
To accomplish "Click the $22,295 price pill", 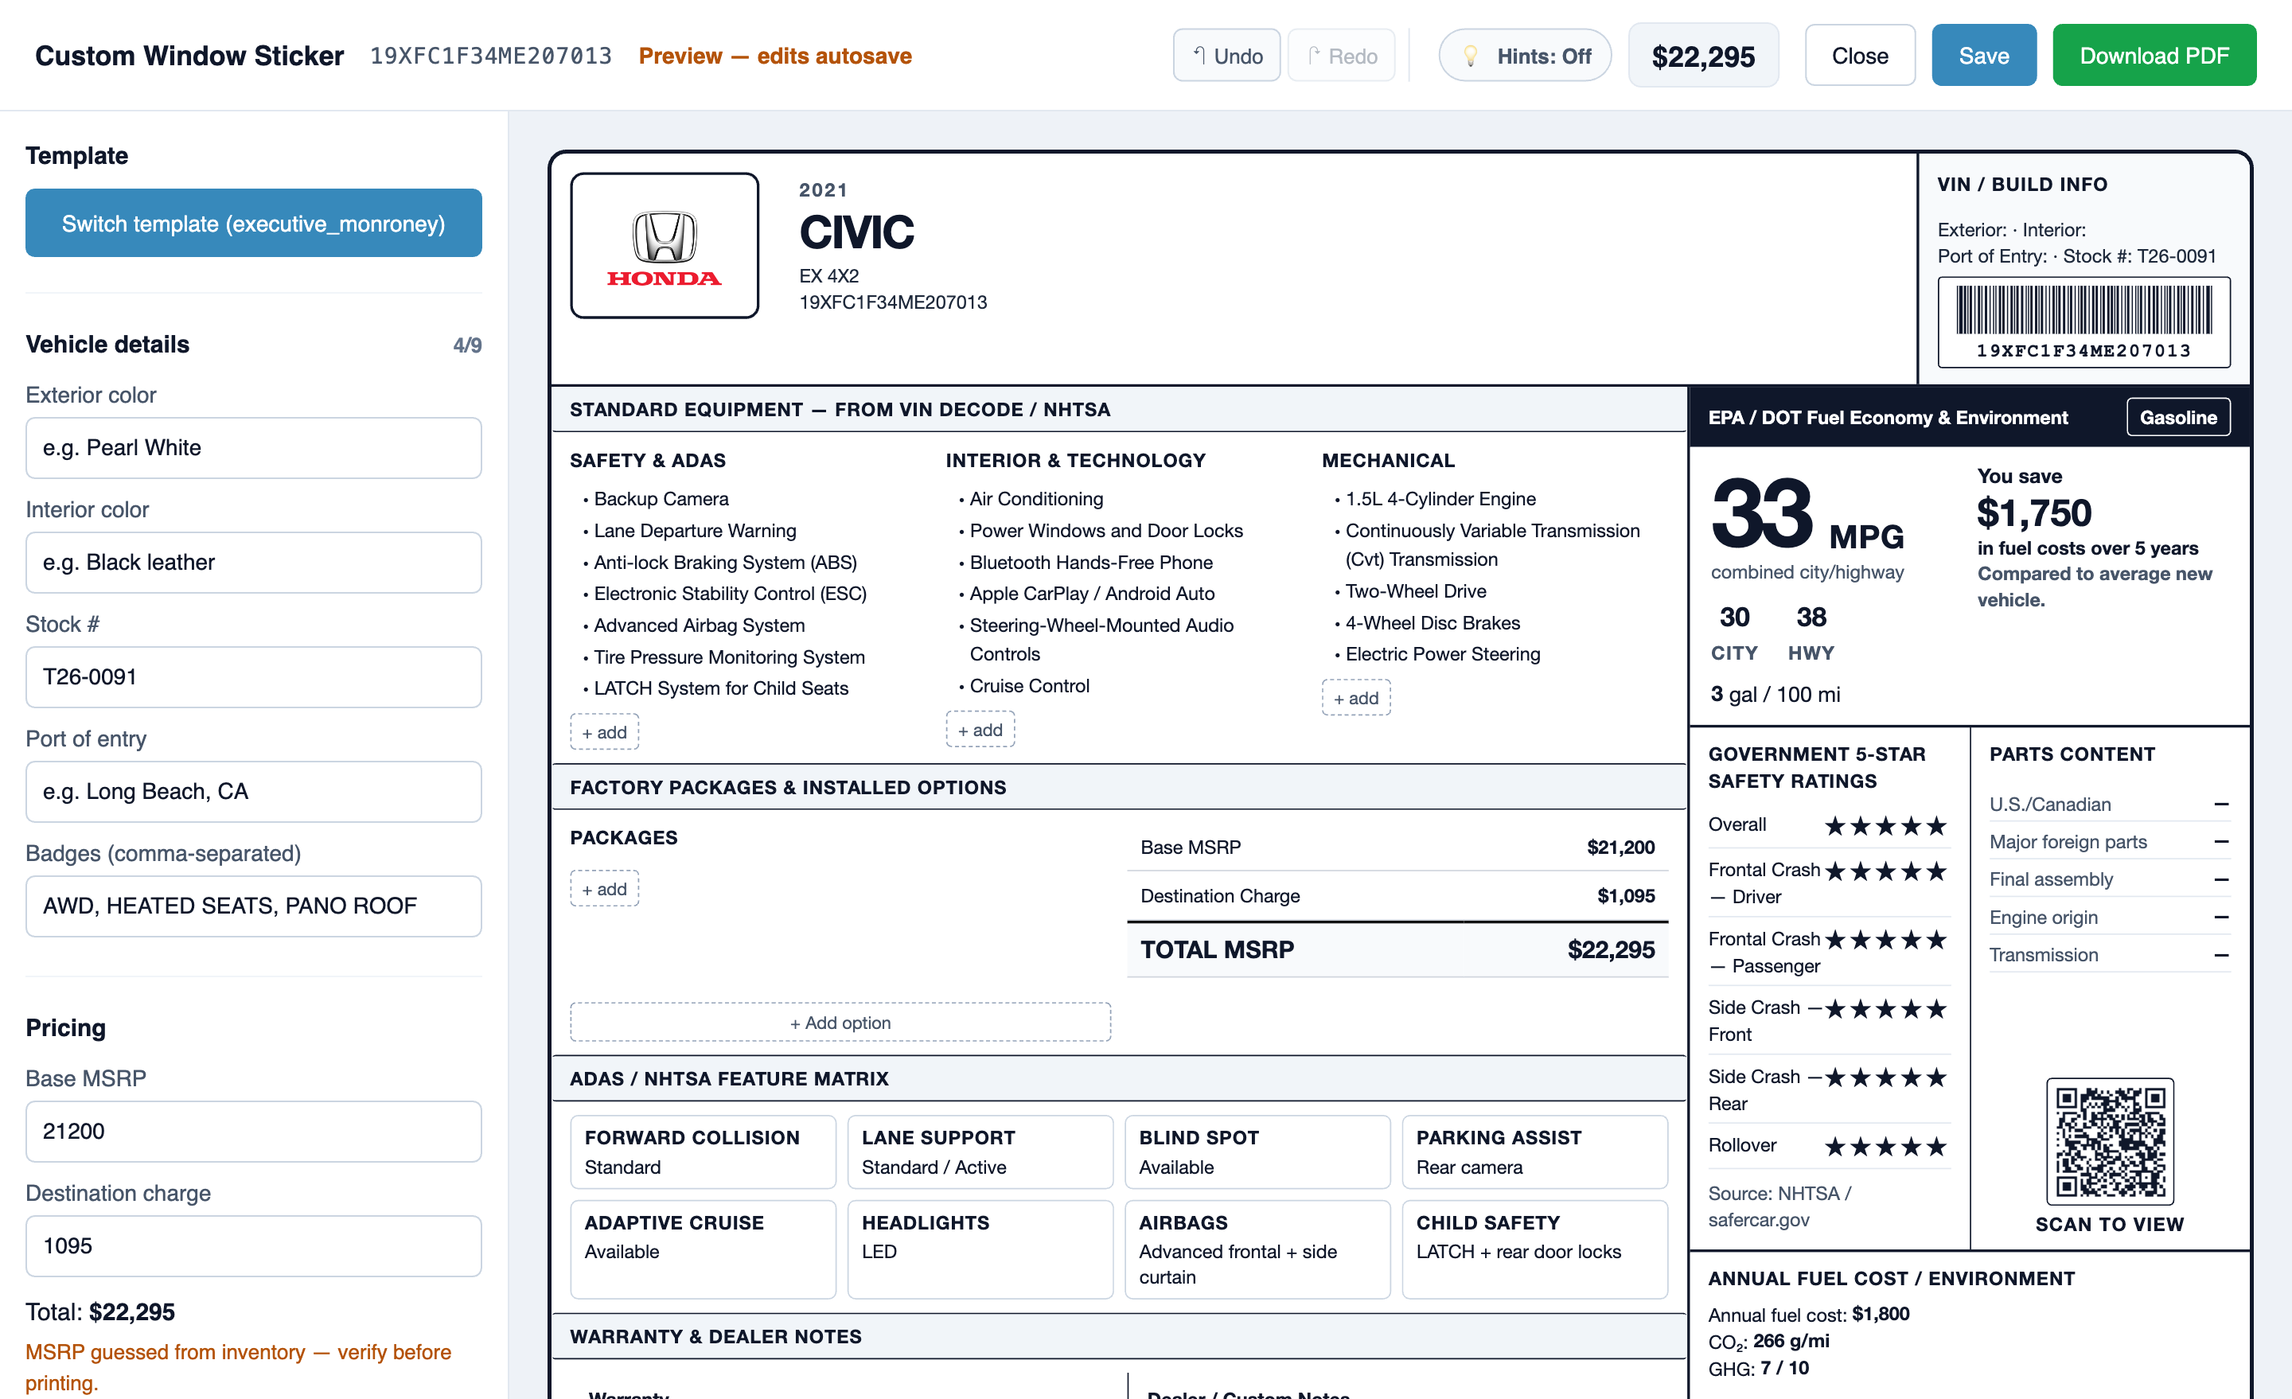I will tap(1703, 56).
